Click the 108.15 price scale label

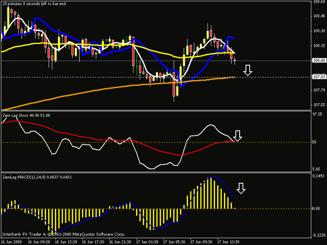pos(319,46)
